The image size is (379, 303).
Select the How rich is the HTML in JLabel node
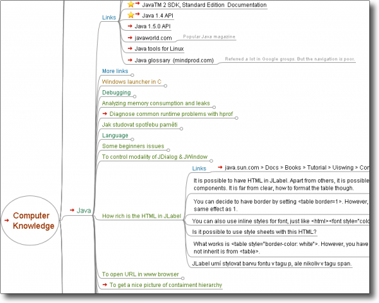pos(141,216)
